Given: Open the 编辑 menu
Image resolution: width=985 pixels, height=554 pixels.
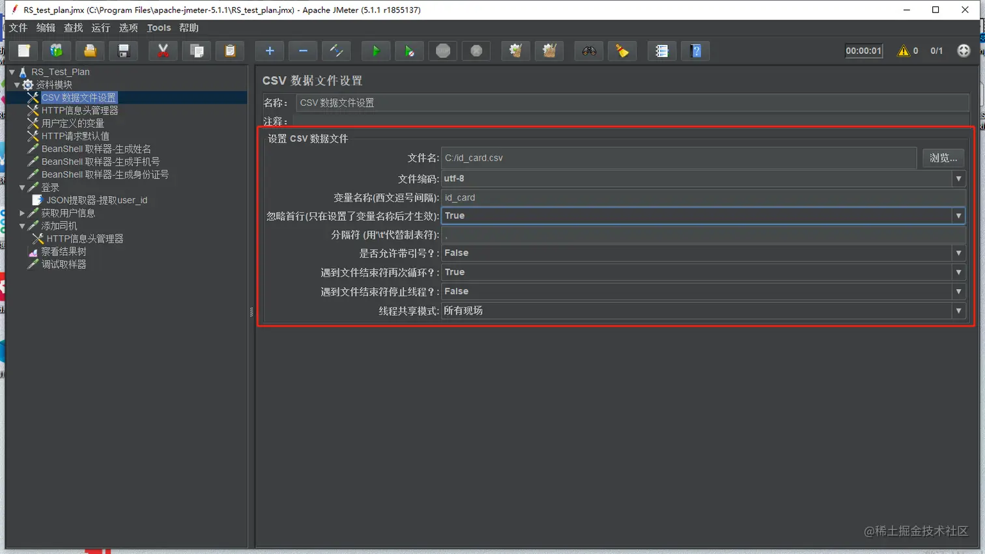Looking at the screenshot, I should point(46,27).
